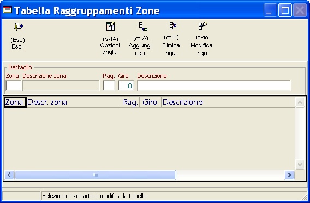Image resolution: width=310 pixels, height=203 pixels.
Task: Click status text 'Seleziona il Reparto o modifica la tabella'
Action: point(94,196)
